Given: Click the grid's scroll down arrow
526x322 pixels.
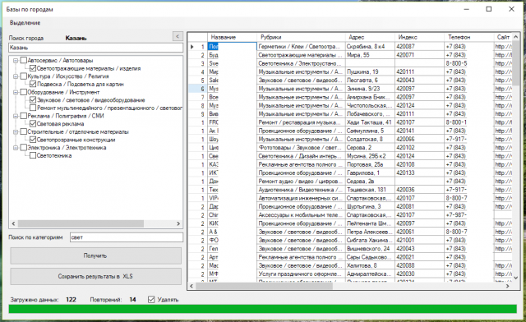Looking at the screenshot, I should 515,278.
